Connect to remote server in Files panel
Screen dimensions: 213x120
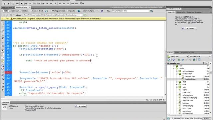pos(169,60)
